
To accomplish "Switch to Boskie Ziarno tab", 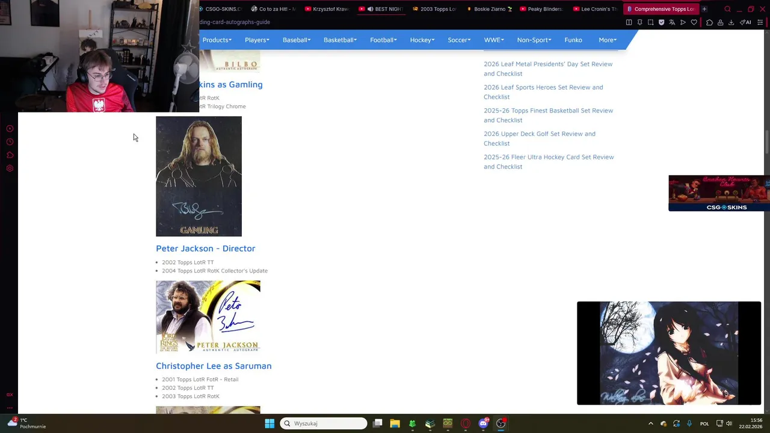I will pos(489,9).
